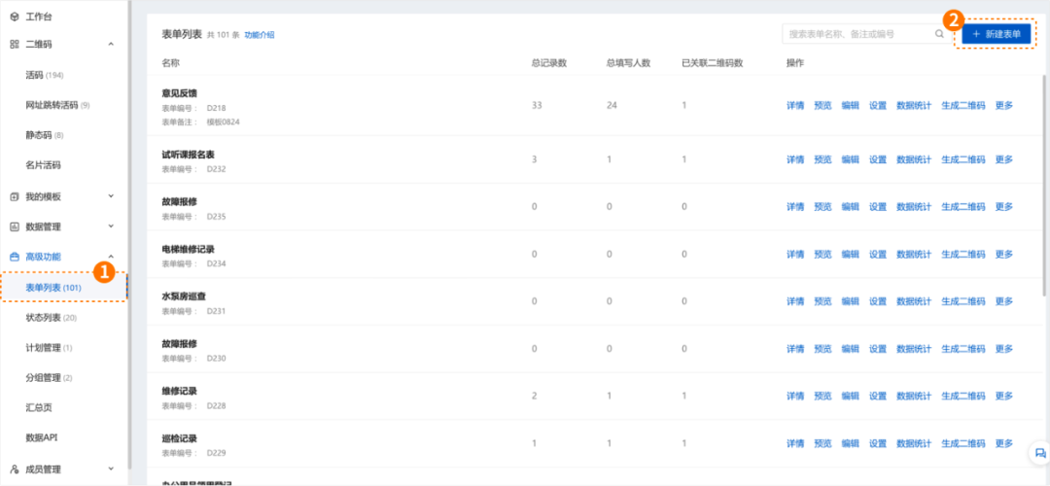Click 编辑 for 电梯维修记录
Screen dimensions: 1050x486
coord(850,255)
